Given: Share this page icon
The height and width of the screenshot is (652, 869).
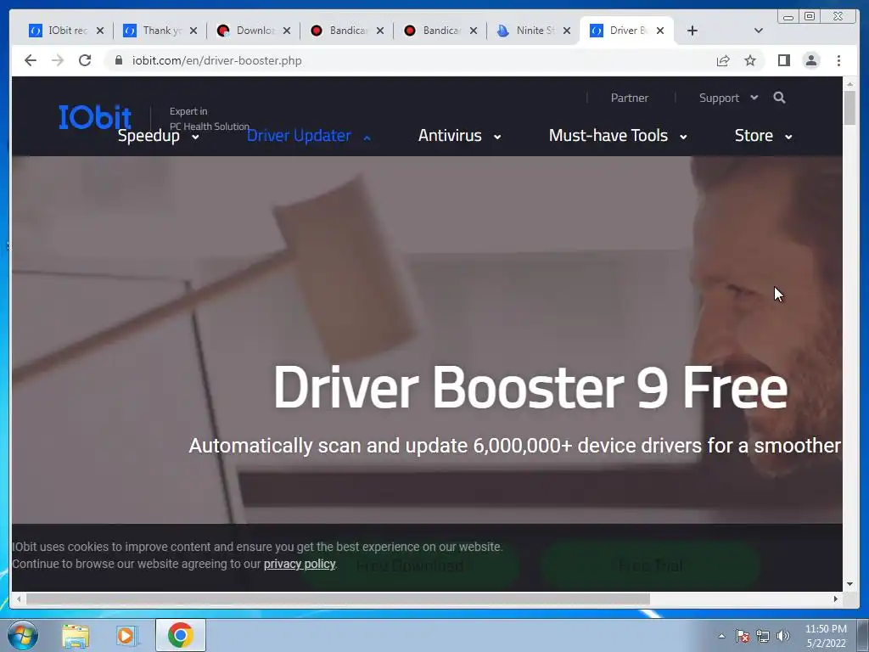Looking at the screenshot, I should click(x=723, y=60).
